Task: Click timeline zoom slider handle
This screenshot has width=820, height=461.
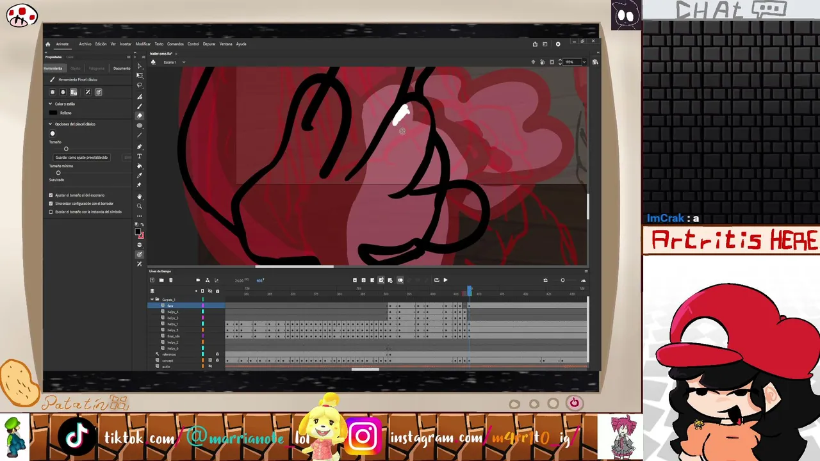Action: pyautogui.click(x=562, y=280)
